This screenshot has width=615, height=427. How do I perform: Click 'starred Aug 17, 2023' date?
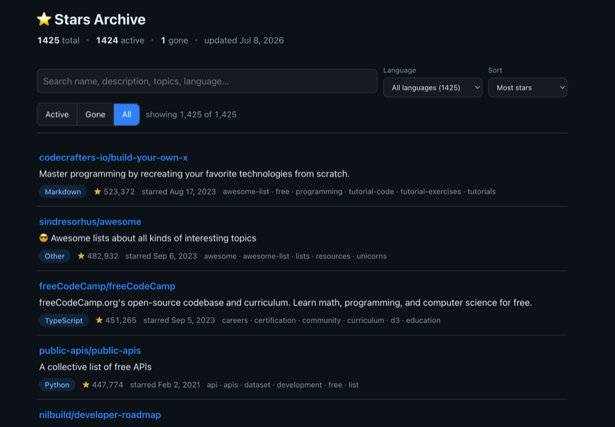point(178,191)
